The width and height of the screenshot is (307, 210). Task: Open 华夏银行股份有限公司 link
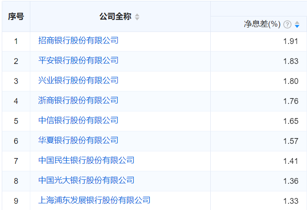coord(78,140)
